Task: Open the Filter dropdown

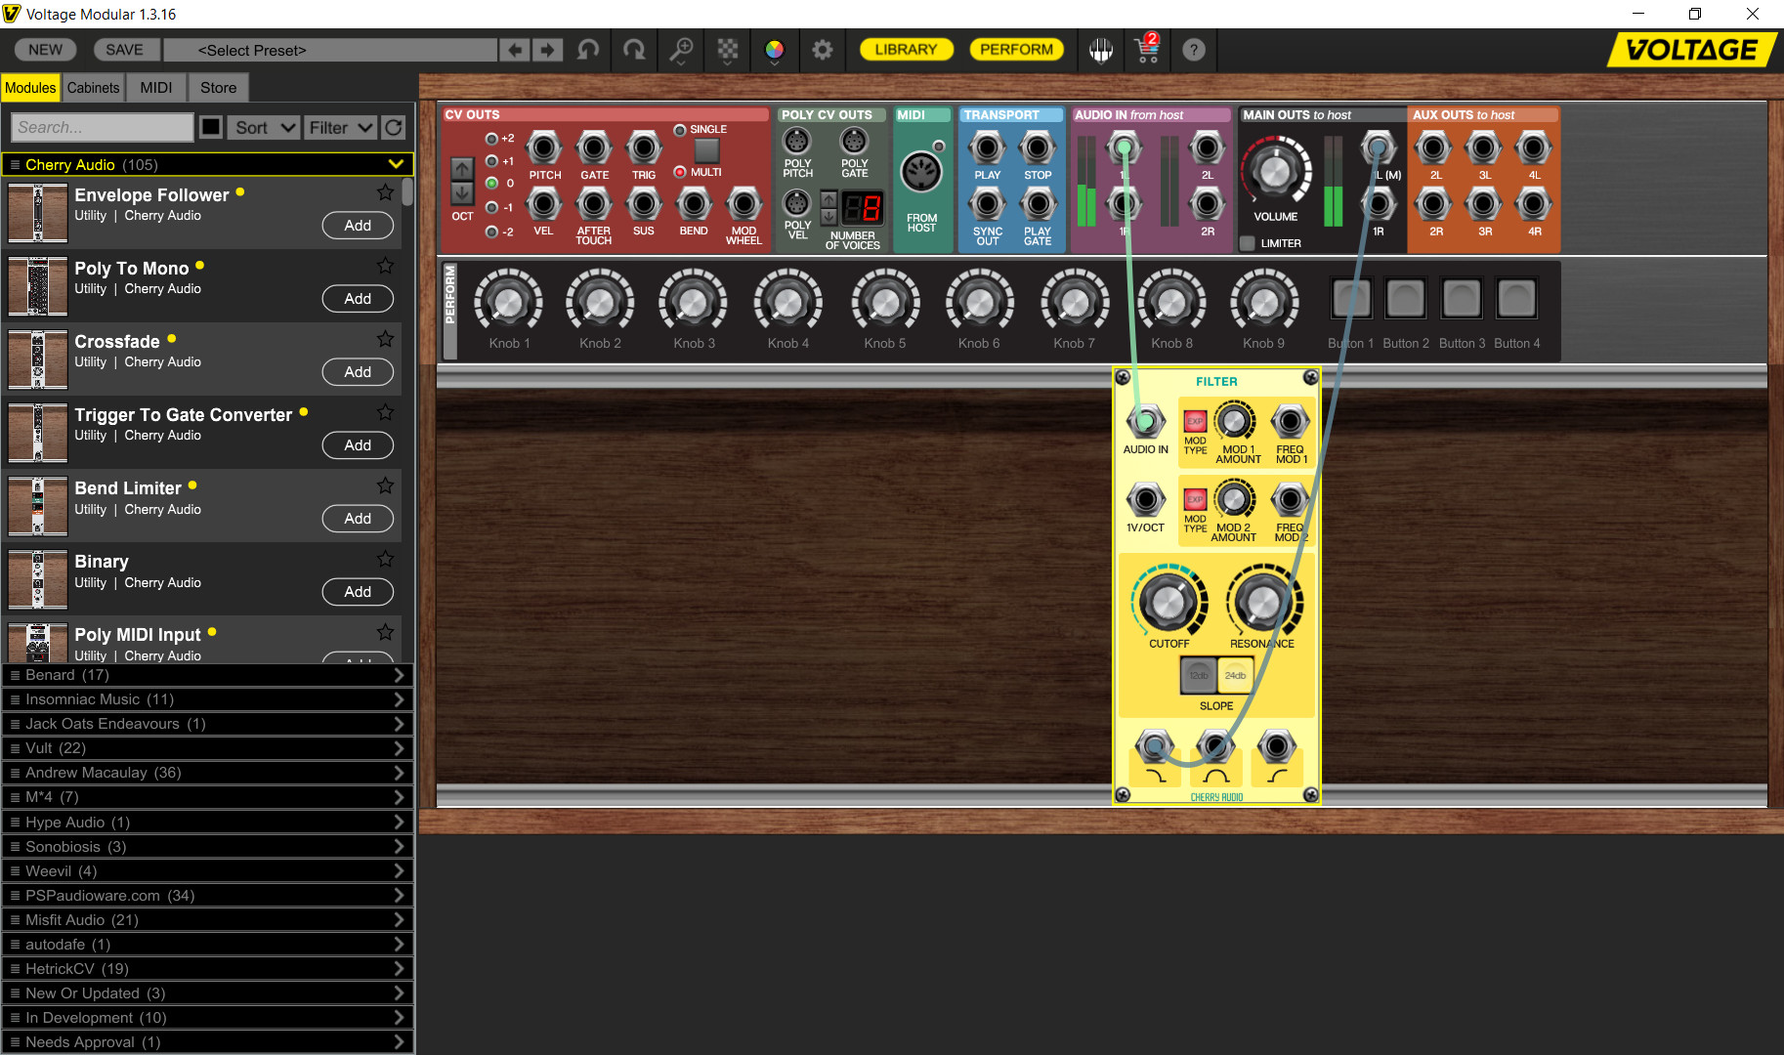Action: click(340, 127)
